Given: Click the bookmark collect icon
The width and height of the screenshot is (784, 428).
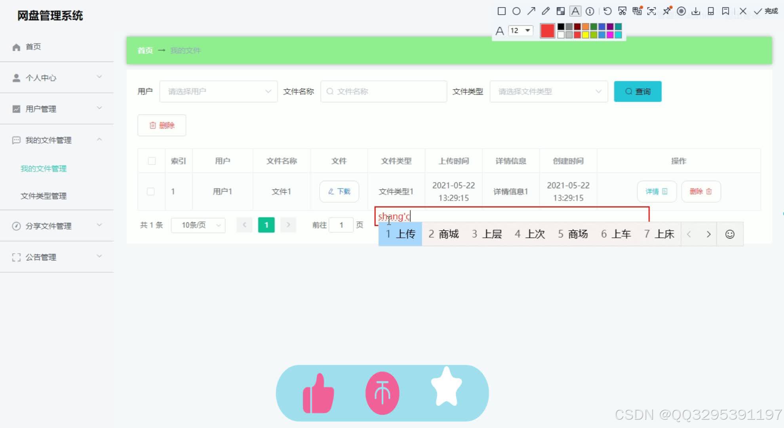Looking at the screenshot, I should click(x=725, y=11).
